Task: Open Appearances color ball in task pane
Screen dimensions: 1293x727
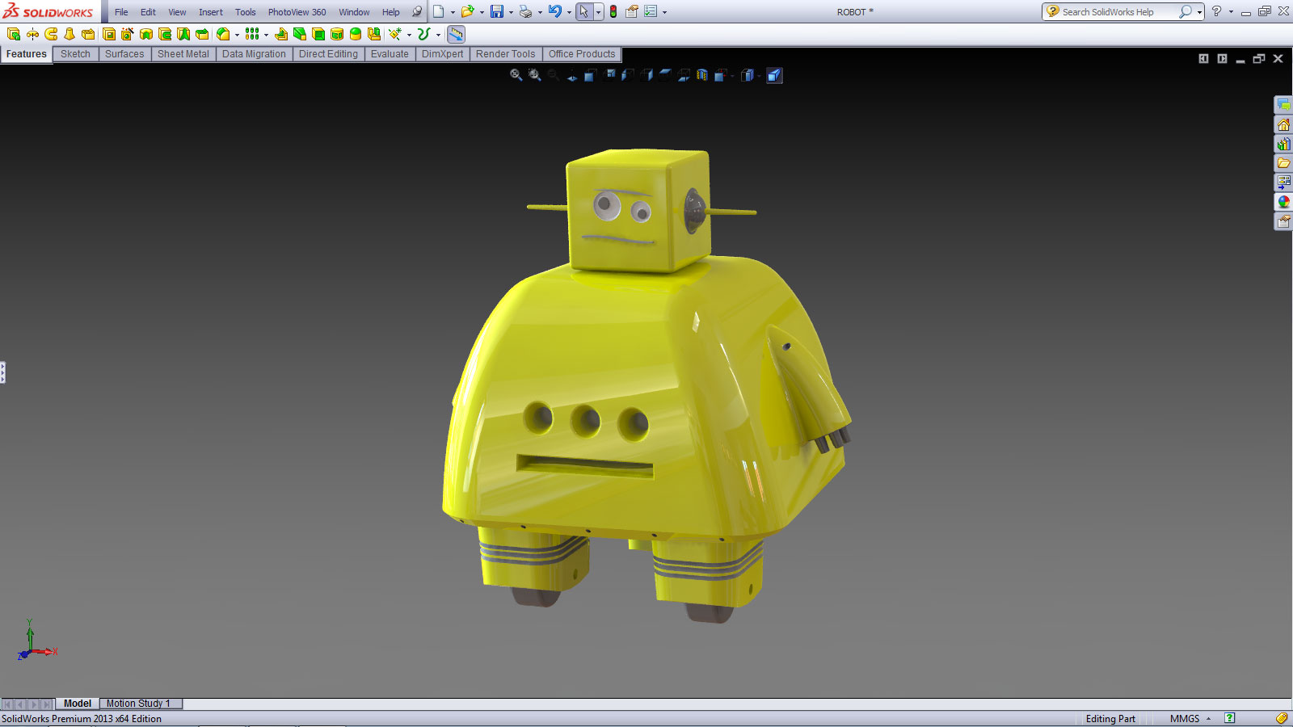Action: point(1283,202)
